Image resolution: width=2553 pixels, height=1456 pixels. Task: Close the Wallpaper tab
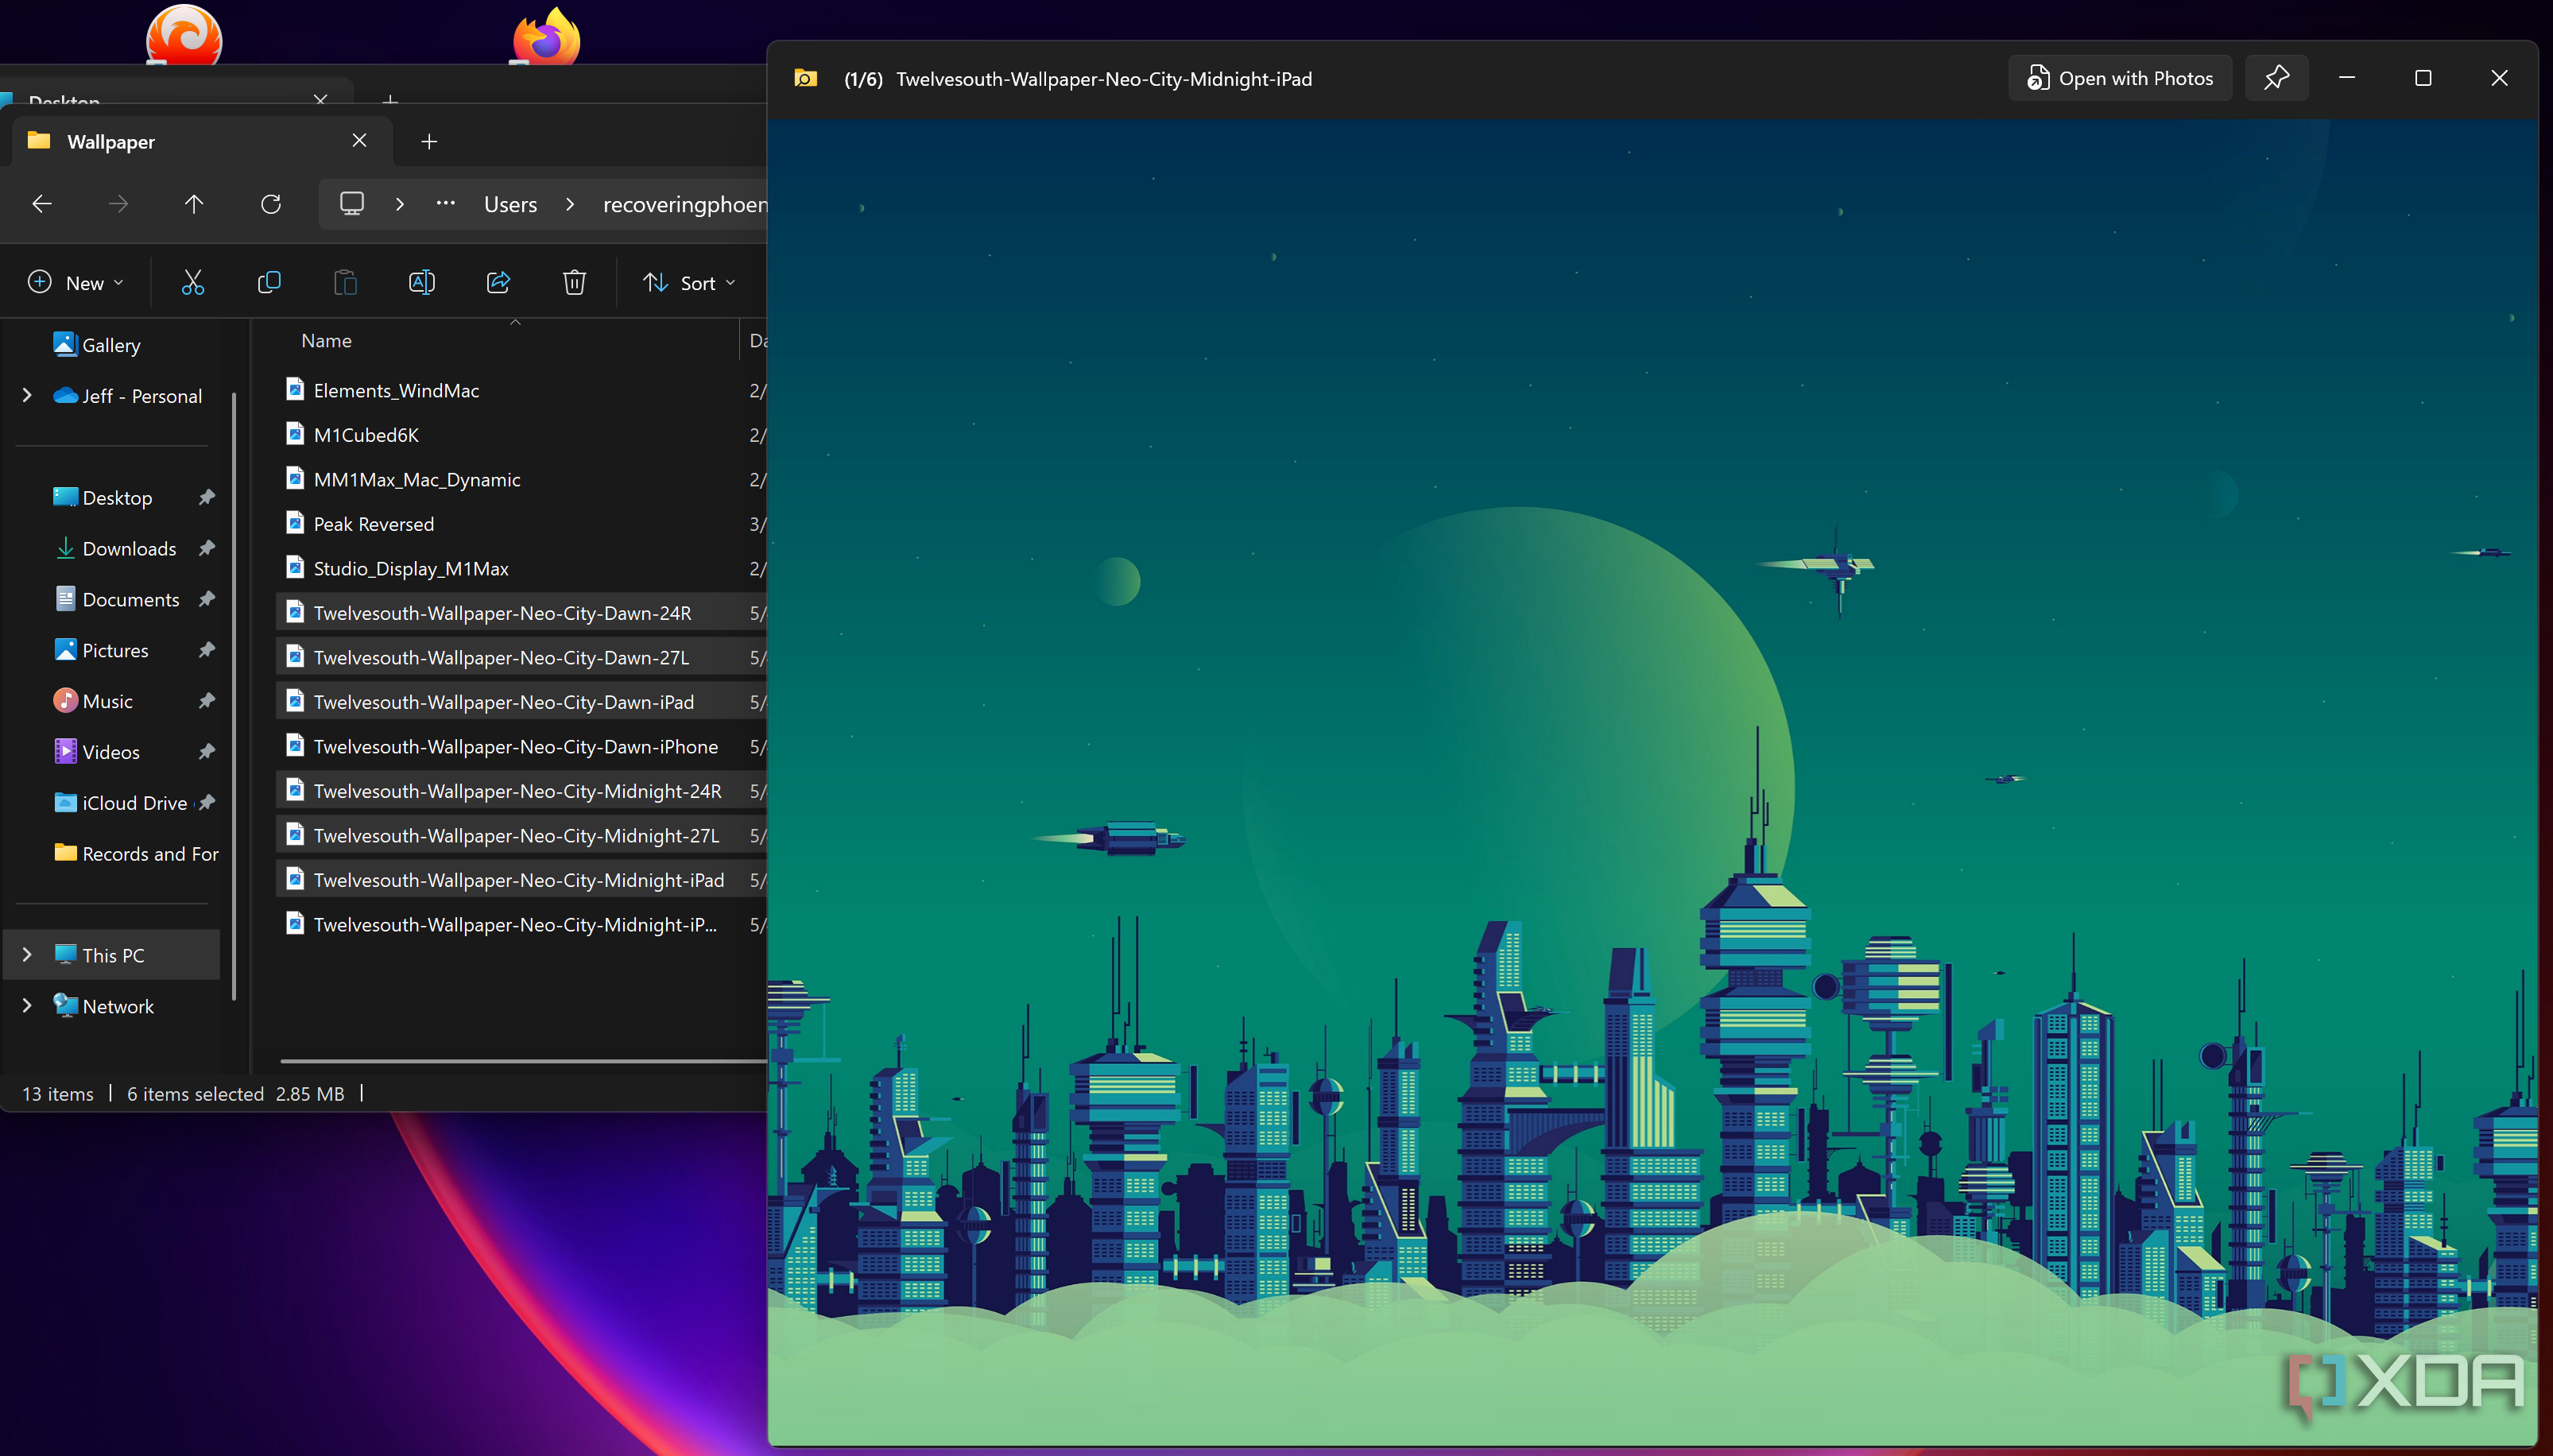pyautogui.click(x=359, y=141)
